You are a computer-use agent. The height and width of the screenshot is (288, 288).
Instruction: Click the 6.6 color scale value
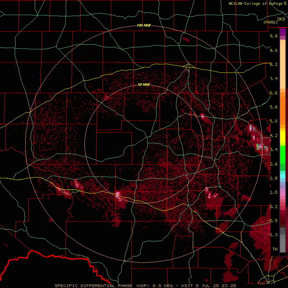(x=274, y=93)
